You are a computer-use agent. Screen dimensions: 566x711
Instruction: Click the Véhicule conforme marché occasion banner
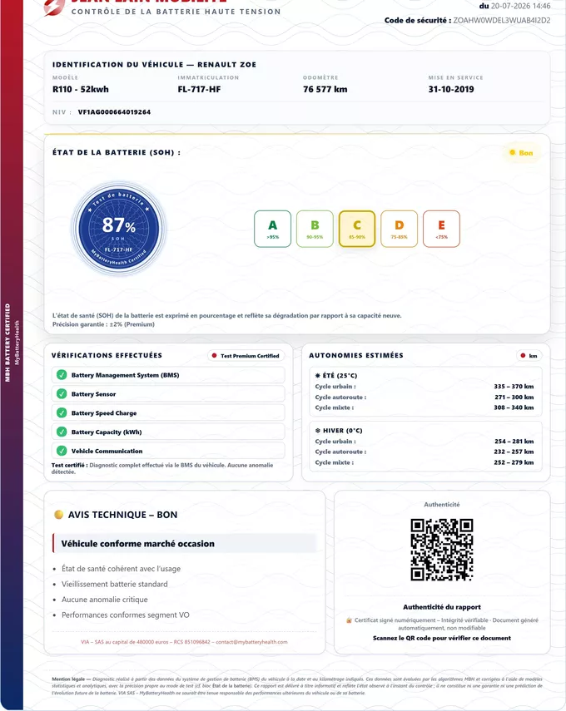[185, 544]
